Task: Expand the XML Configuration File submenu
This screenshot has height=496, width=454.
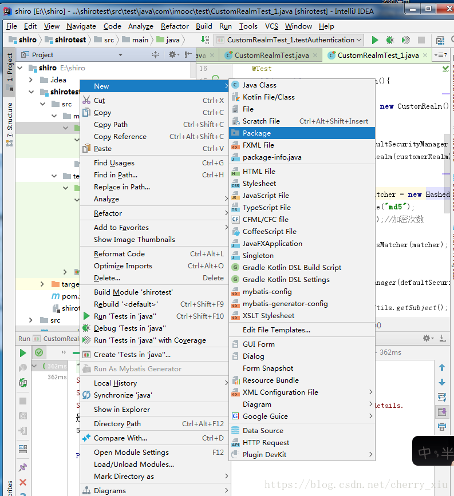Action: (x=302, y=392)
